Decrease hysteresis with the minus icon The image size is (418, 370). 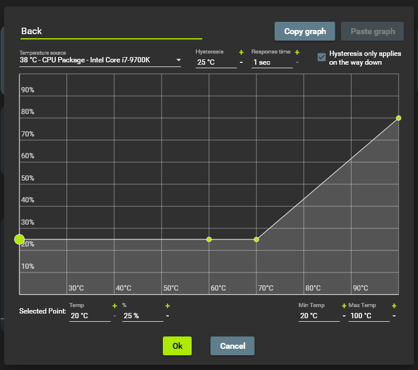coord(241,62)
